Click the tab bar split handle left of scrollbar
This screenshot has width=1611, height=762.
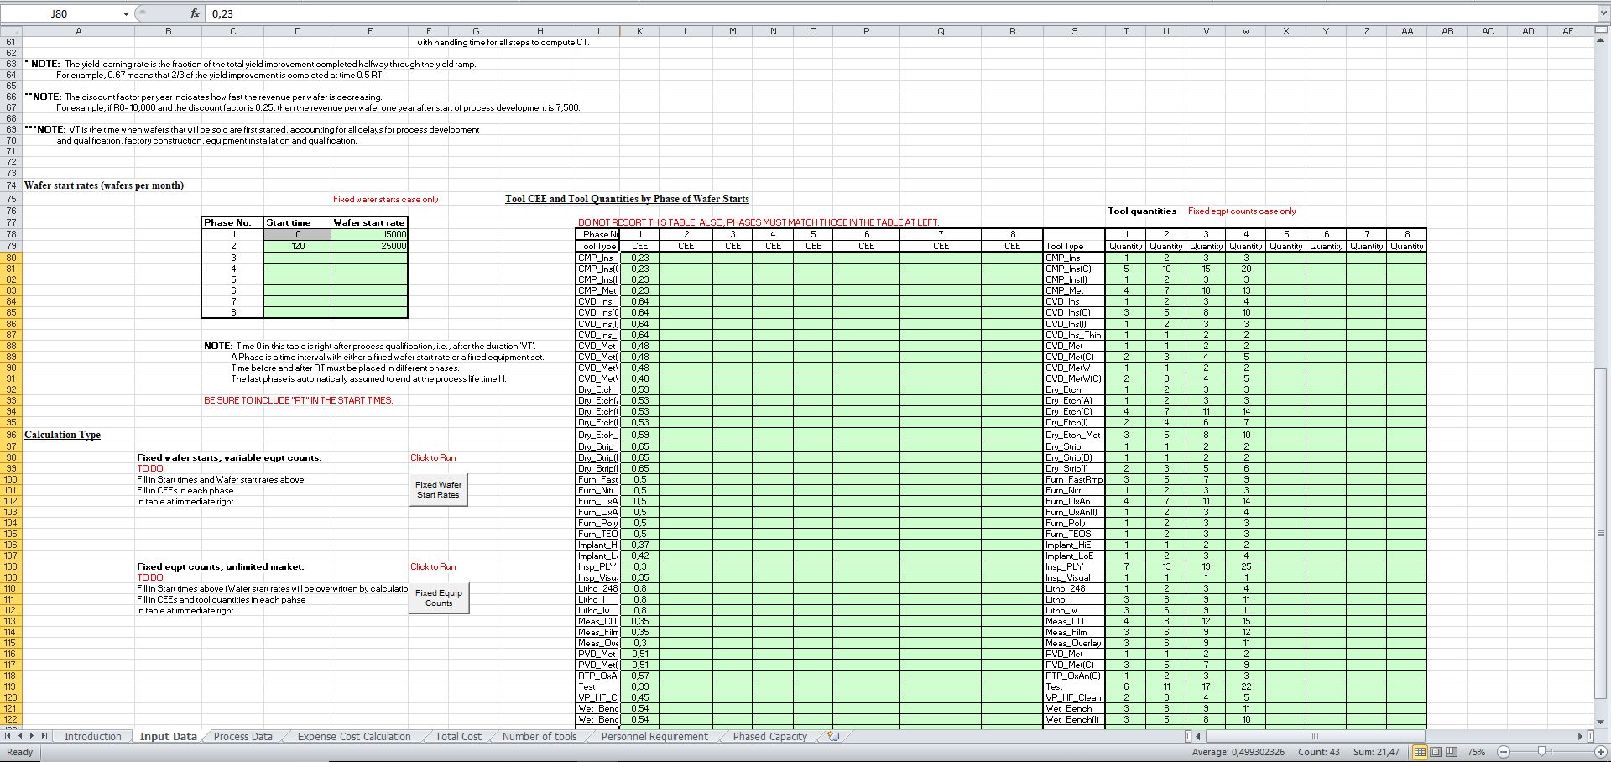1187,736
